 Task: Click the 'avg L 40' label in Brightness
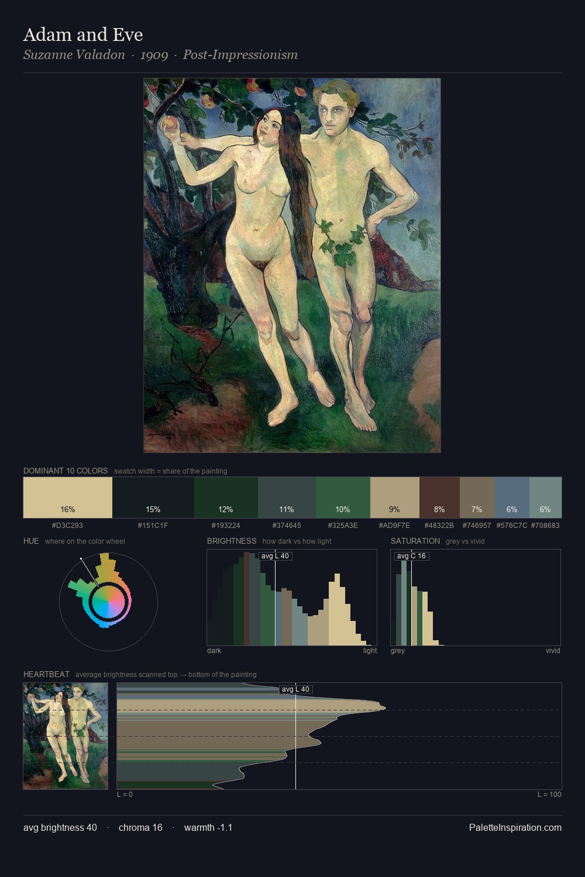(275, 556)
